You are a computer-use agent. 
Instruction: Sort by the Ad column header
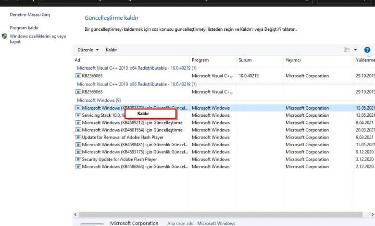pos(77,60)
